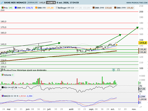Click the SMA (50) 135,88 legend button
Screen dimensions: 148x111
point(44,8)
